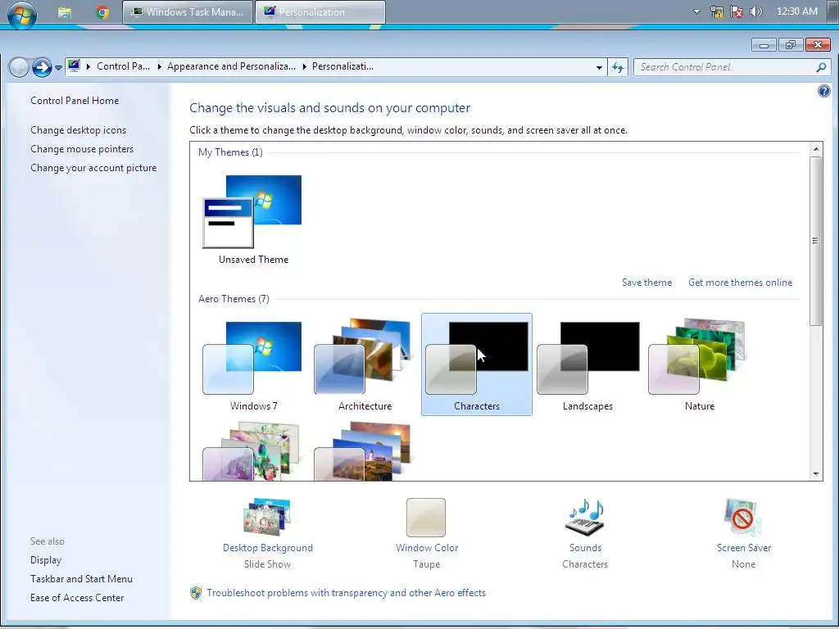Select Appearance and Personalization breadcrumb
Viewport: 839px width, 629px height.
pos(231,66)
